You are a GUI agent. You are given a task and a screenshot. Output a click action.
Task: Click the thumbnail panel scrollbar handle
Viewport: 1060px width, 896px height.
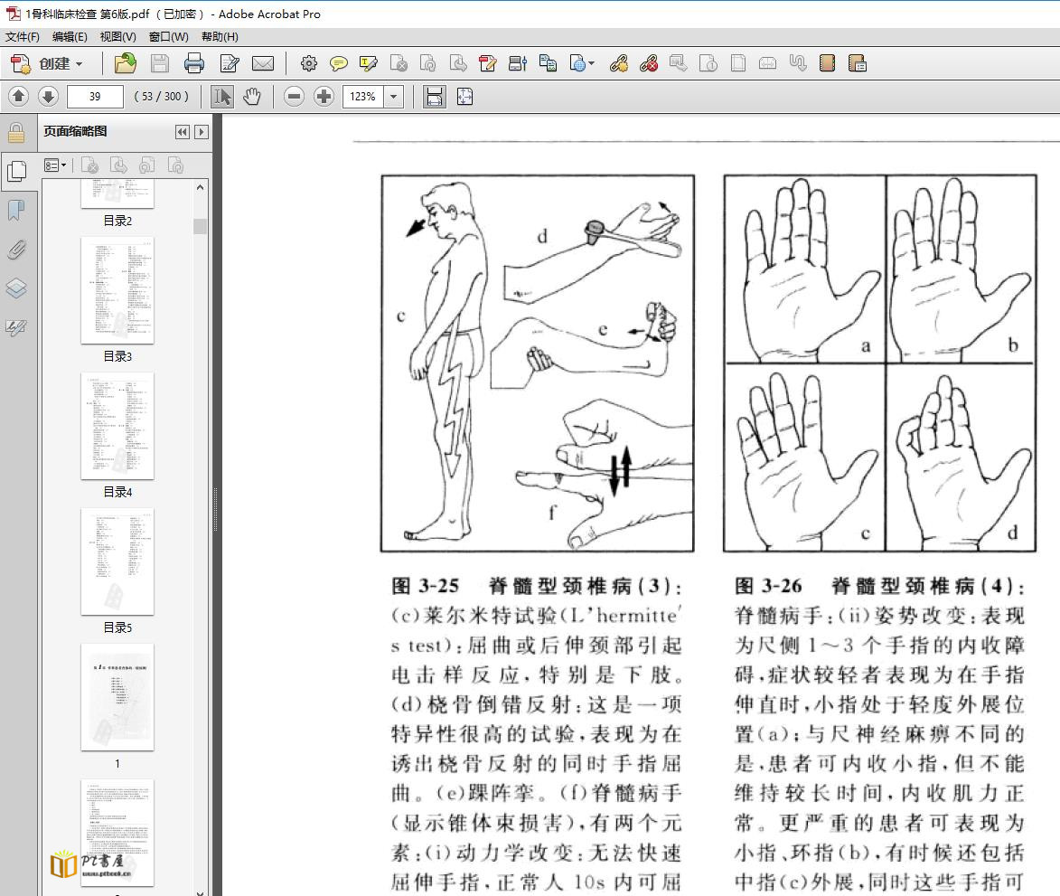[200, 226]
